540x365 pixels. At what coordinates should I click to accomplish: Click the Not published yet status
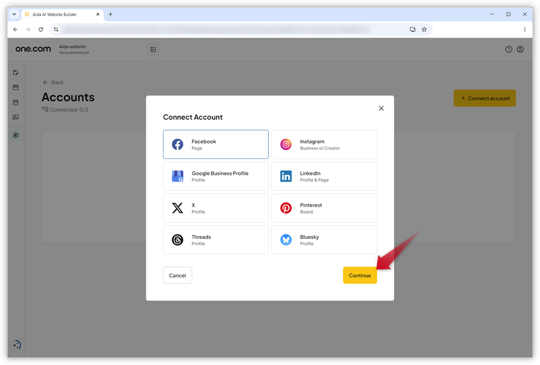click(74, 53)
